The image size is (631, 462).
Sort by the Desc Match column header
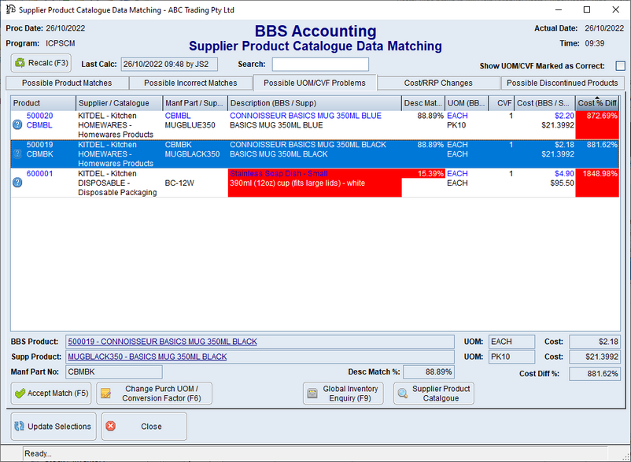(423, 103)
